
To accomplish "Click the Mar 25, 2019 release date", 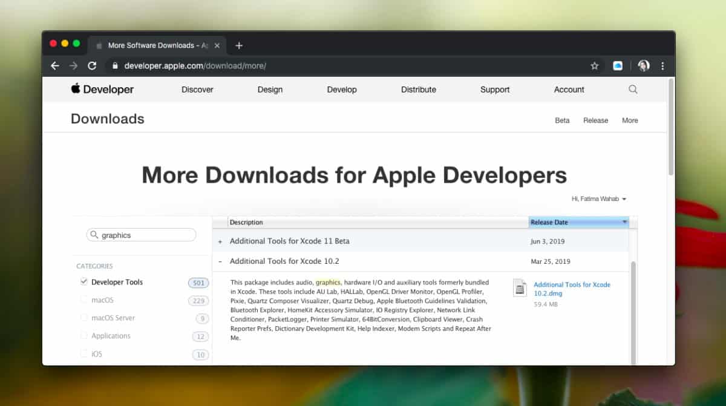I will click(x=551, y=262).
